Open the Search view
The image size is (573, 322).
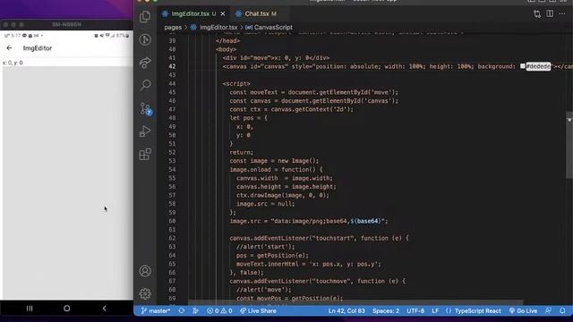[x=145, y=86]
